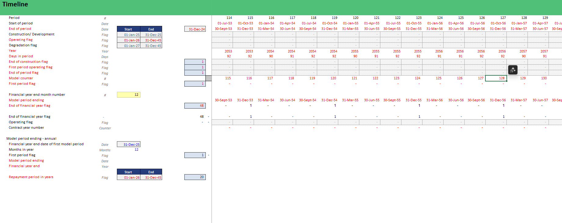Select the yellow financial year end month cell
562x223 pixels.
click(x=129, y=95)
